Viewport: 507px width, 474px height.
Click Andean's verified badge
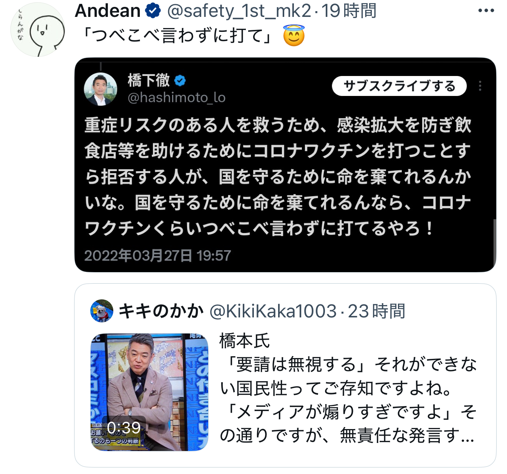pyautogui.click(x=153, y=11)
